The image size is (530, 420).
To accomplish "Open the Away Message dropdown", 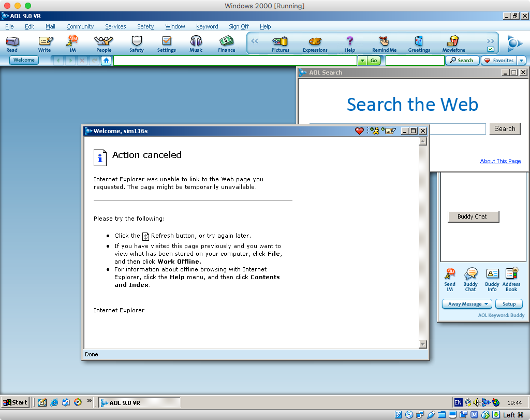I will pyautogui.click(x=466, y=304).
